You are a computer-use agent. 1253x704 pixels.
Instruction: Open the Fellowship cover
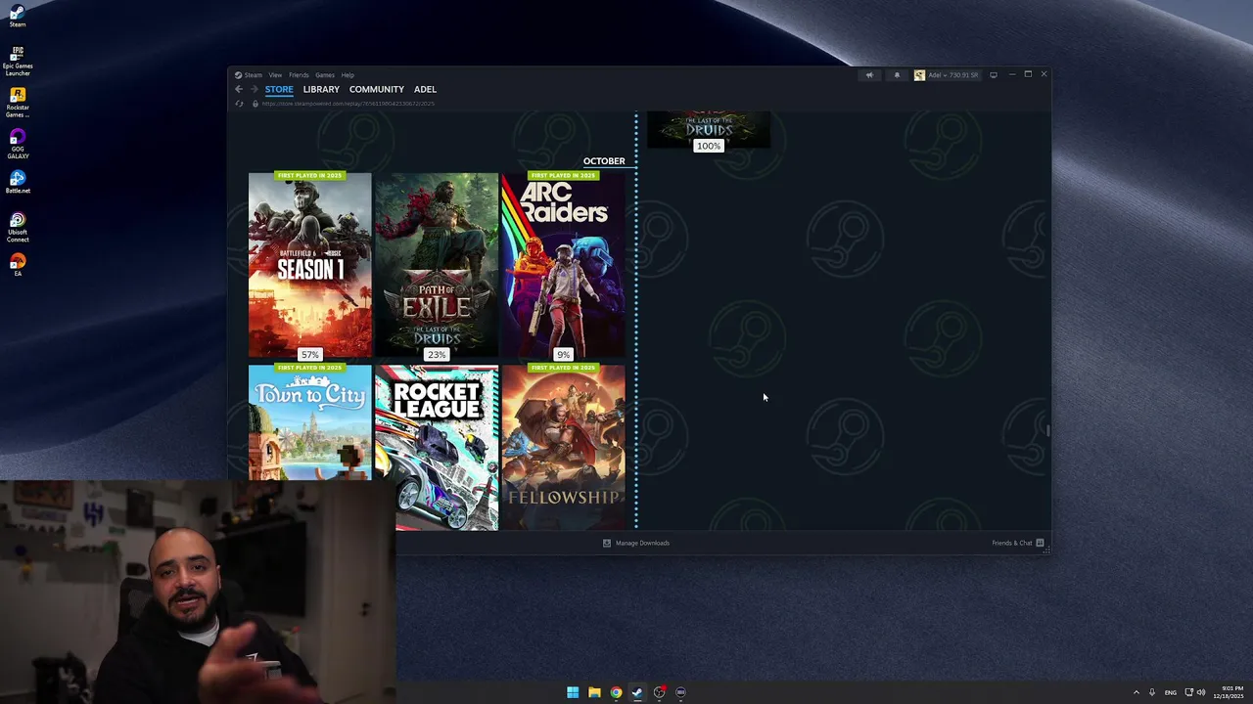click(563, 448)
